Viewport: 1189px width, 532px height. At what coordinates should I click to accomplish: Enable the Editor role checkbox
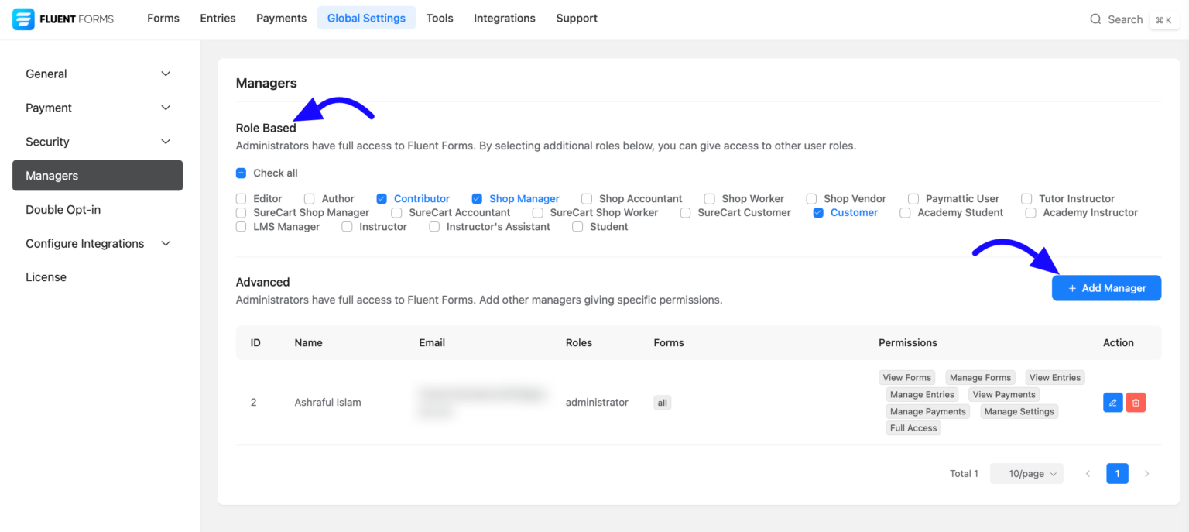pos(241,198)
